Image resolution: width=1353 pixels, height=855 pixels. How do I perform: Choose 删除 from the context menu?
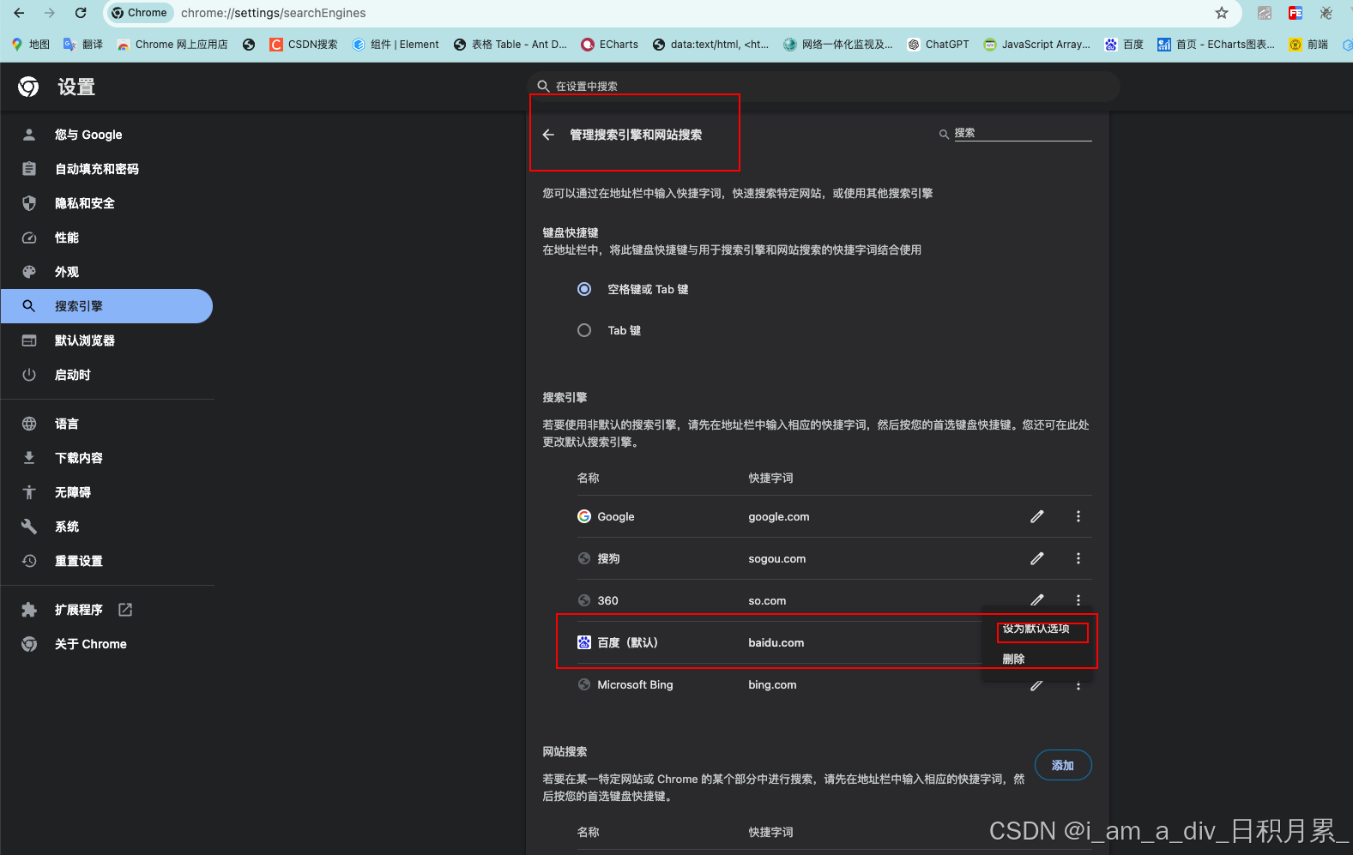point(1013,659)
